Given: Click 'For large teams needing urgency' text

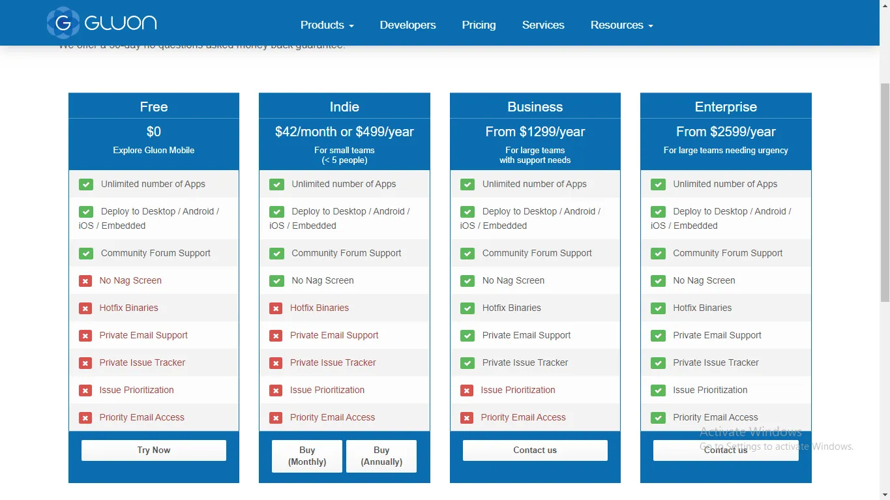Looking at the screenshot, I should click(726, 151).
